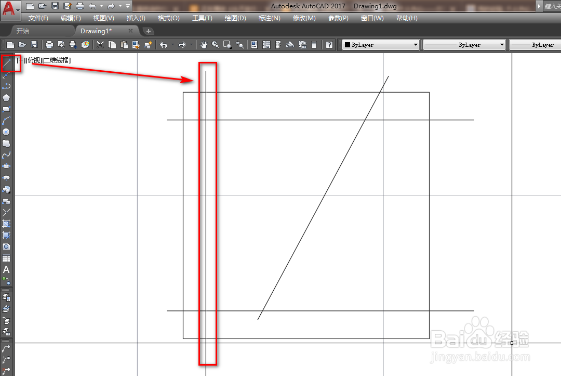The image size is (561, 376).
Task: Click the 二维线框 visual style label
Action: [x=56, y=60]
